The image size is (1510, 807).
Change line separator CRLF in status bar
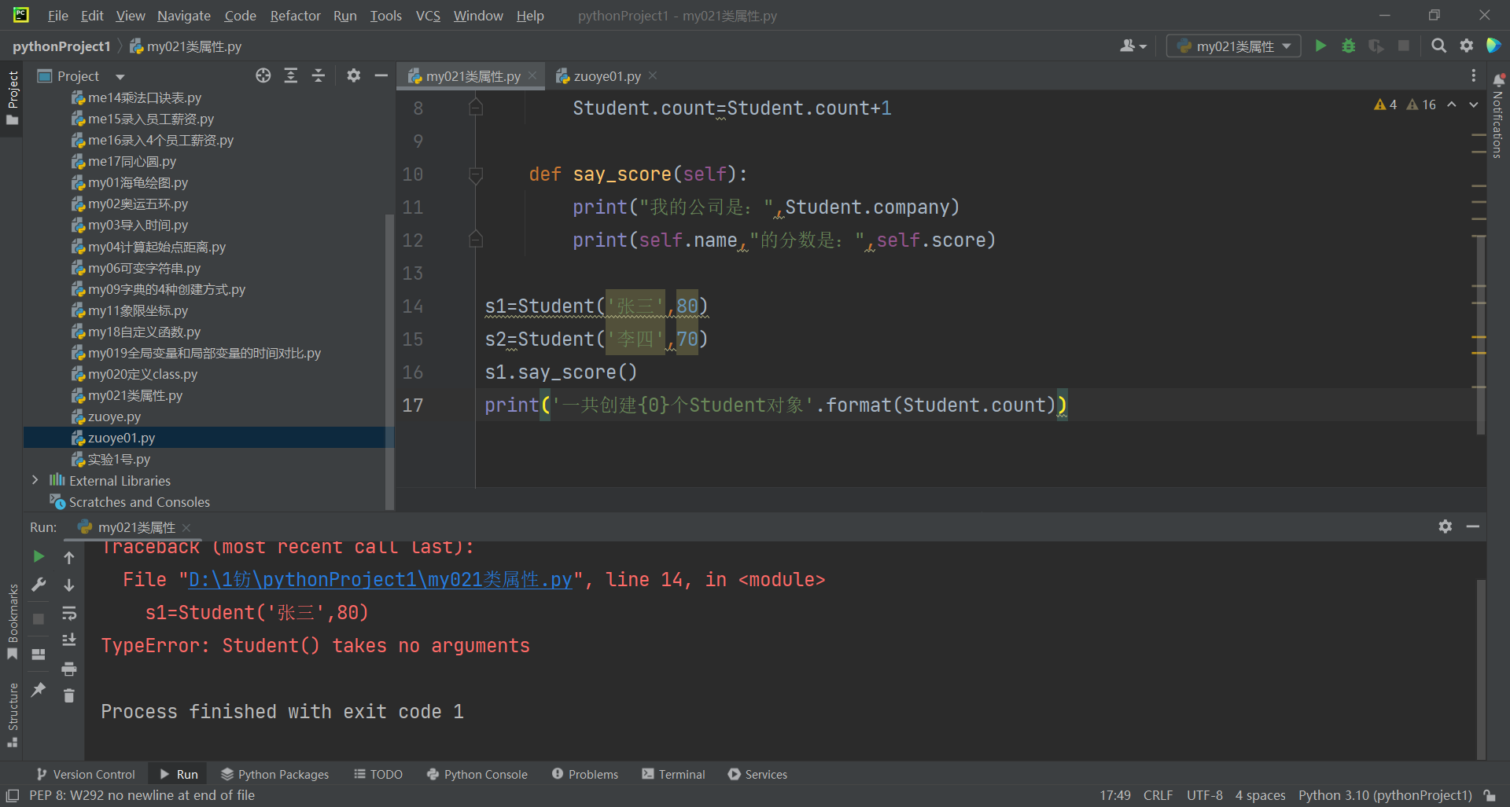click(1158, 795)
